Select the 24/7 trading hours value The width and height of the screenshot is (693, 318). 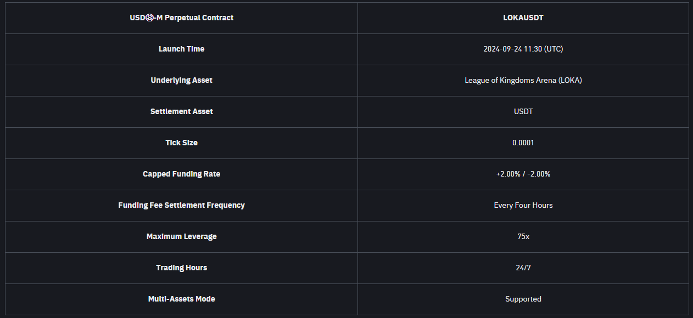tap(523, 268)
